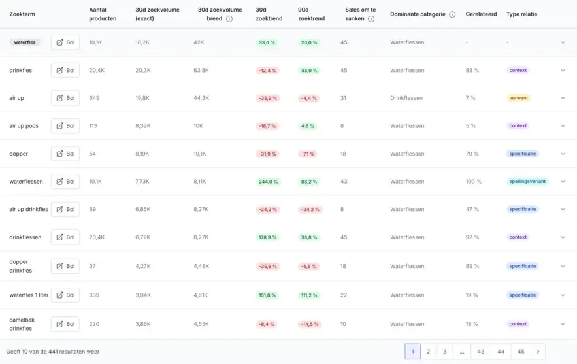The width and height of the screenshot is (577, 364).
Task: Expand the drinkfles row chevron
Action: click(563, 71)
